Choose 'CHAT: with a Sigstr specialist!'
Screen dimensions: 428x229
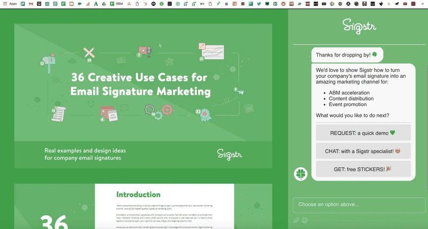363,151
